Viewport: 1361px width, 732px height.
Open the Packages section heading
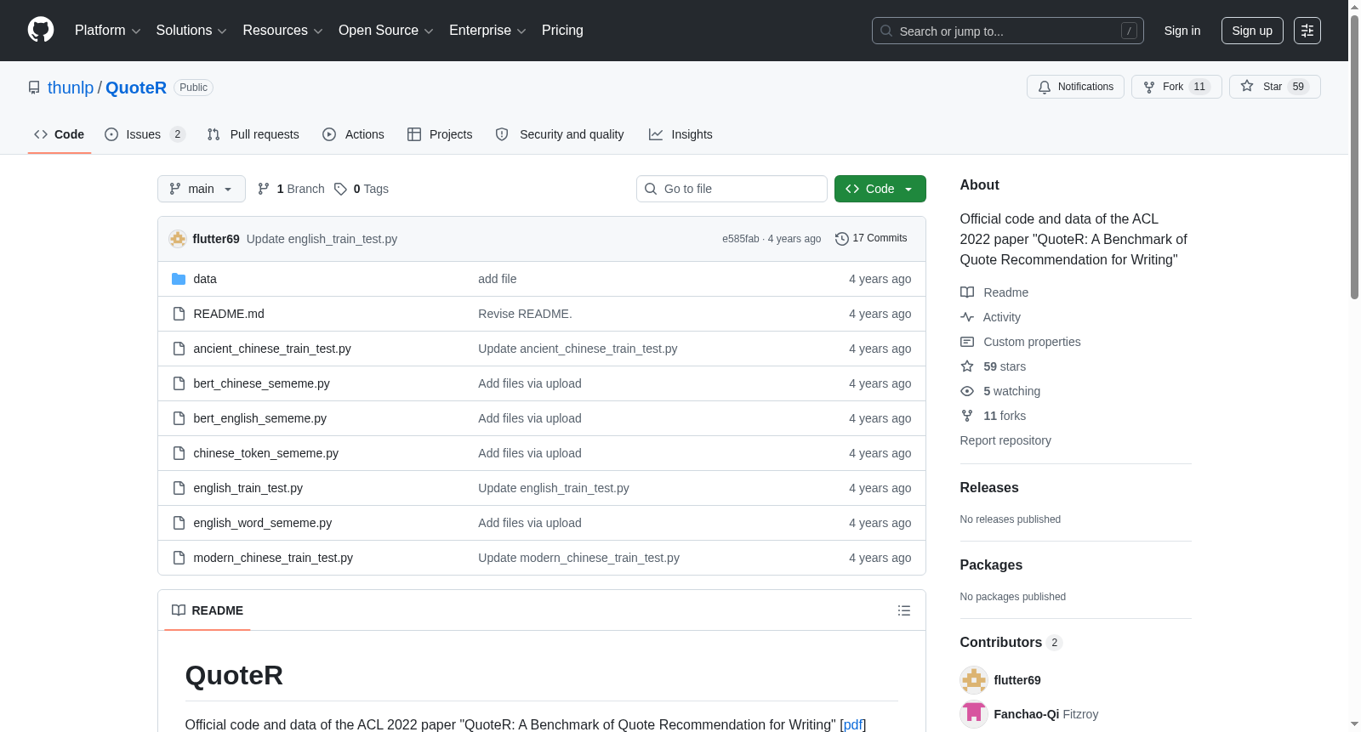991,565
